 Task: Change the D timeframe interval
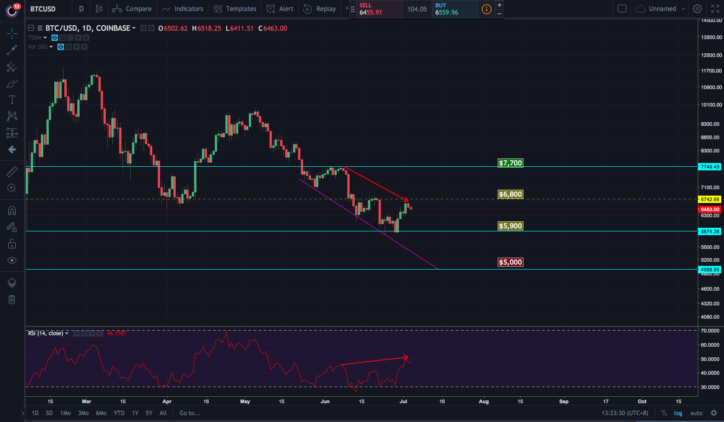click(81, 9)
